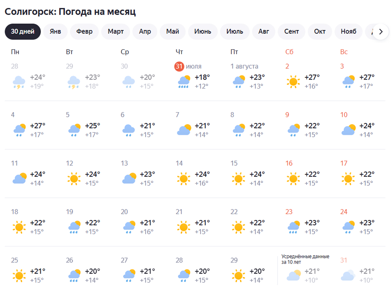Click the thunderstorm icon for July 28

pos(19,82)
